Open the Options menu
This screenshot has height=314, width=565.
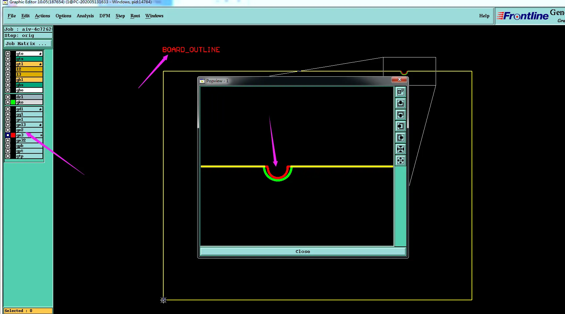click(63, 16)
